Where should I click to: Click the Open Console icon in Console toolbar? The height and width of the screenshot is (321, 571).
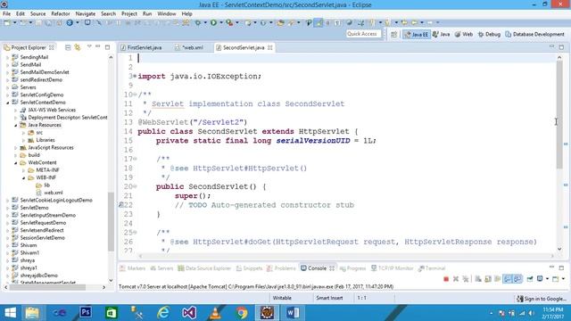click(x=555, y=279)
